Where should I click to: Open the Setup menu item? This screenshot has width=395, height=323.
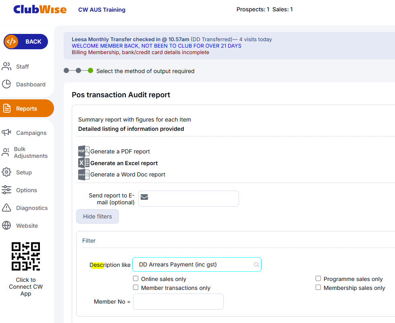click(x=24, y=172)
